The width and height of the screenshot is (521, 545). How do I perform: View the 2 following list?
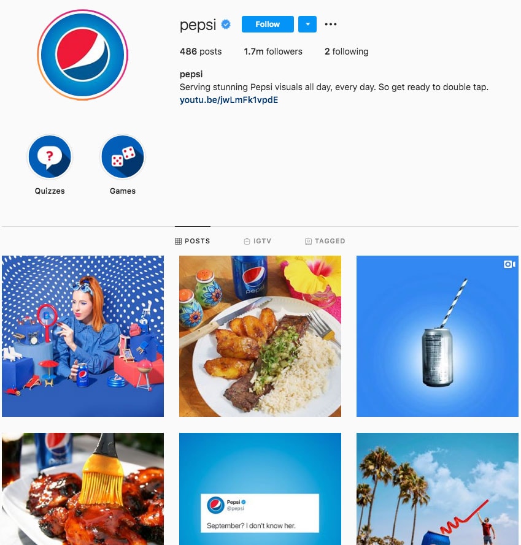pyautogui.click(x=347, y=51)
